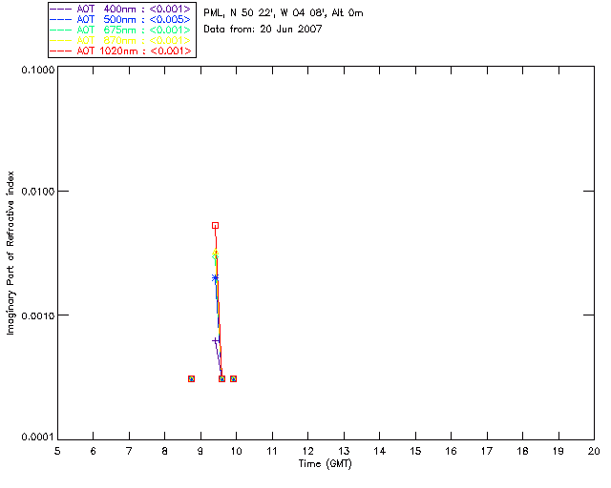Click the x-axis label 9
611x488 pixels.
[x=200, y=451]
